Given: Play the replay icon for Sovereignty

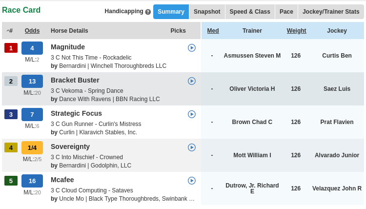Looking at the screenshot, I should point(191,147).
